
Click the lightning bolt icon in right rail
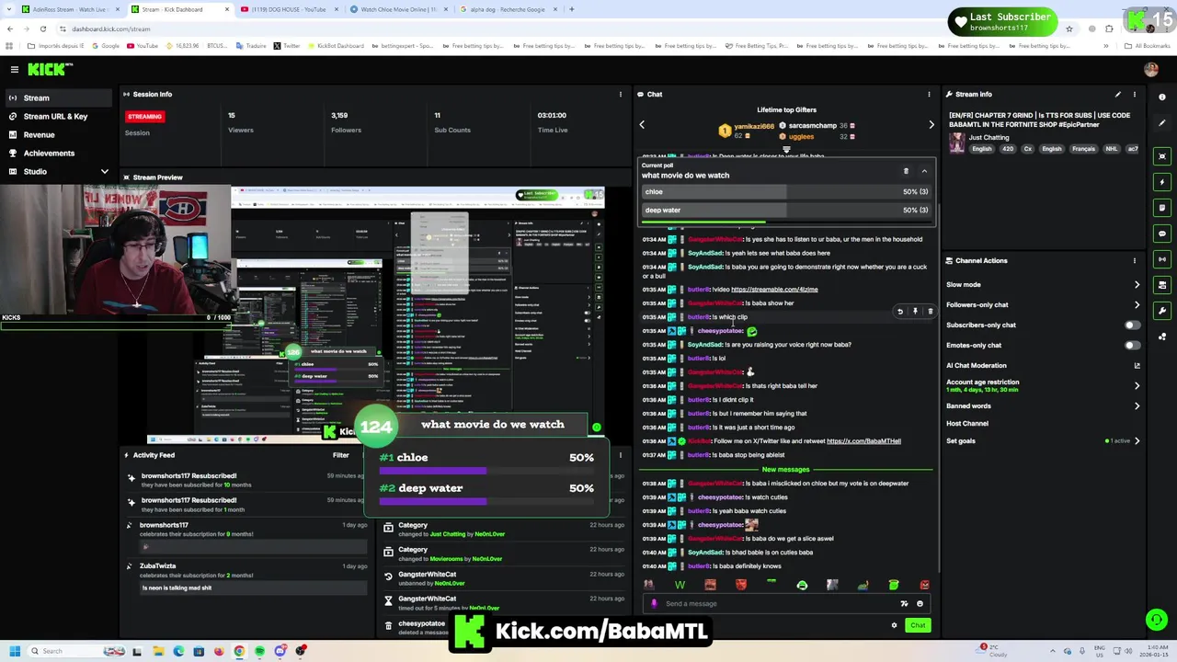[x=1162, y=182]
